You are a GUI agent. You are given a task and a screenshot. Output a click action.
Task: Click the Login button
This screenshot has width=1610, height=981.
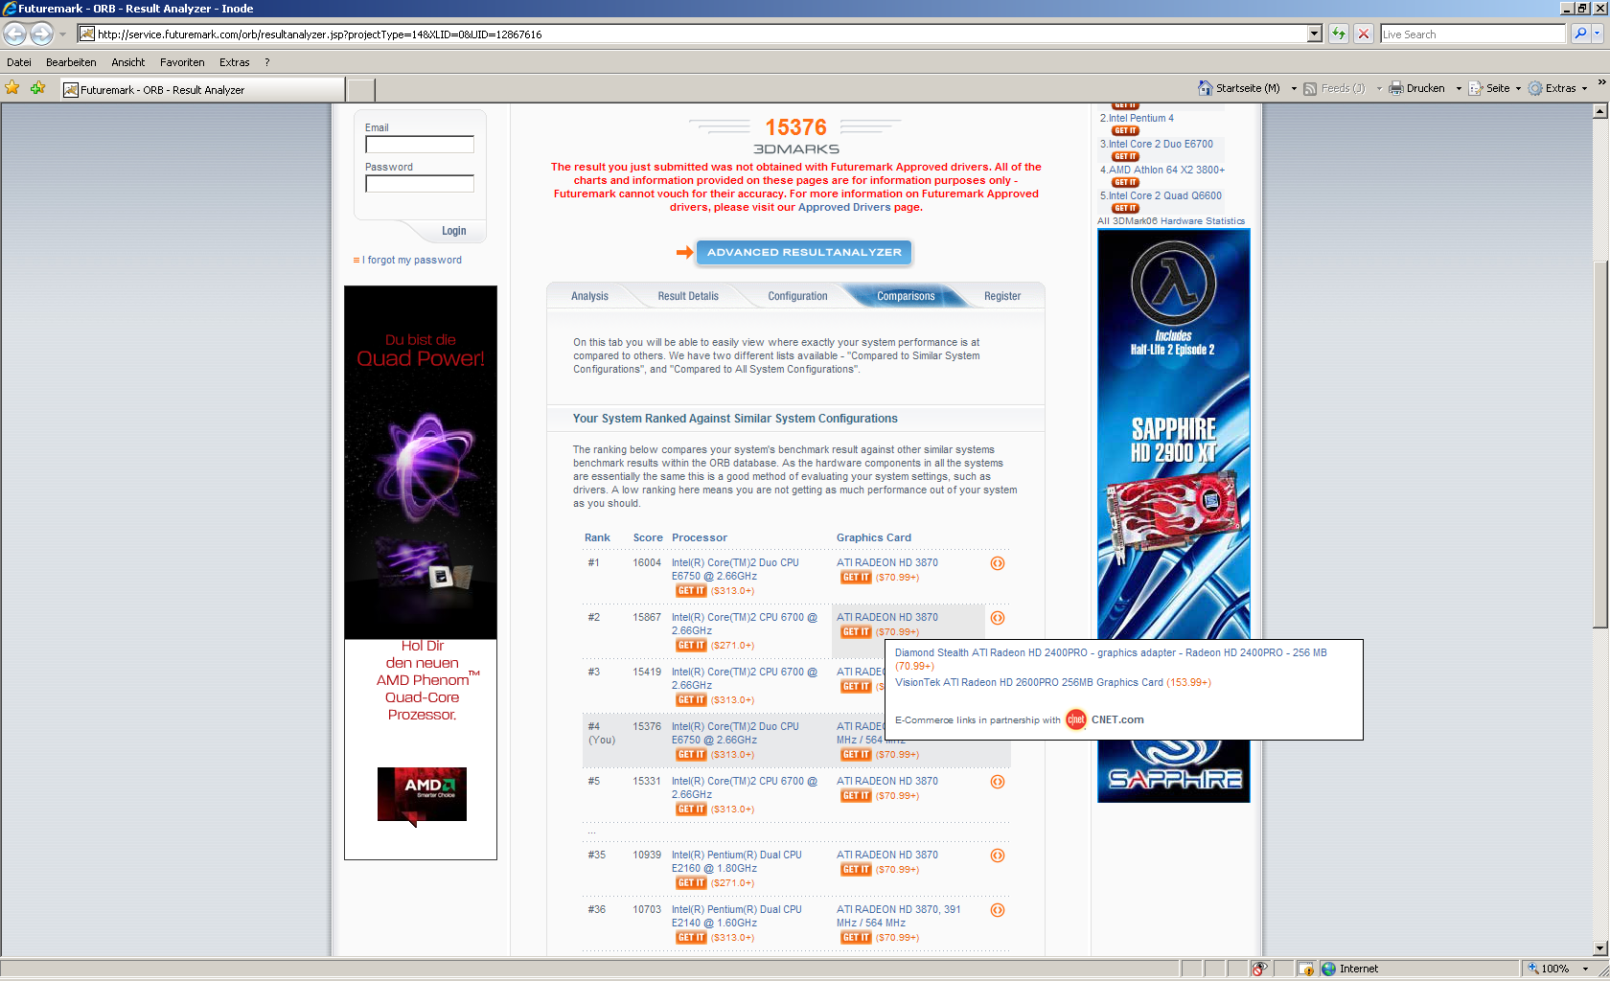[453, 231]
